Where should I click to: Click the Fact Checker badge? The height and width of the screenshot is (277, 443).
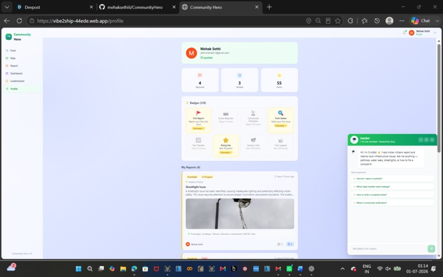[198, 146]
